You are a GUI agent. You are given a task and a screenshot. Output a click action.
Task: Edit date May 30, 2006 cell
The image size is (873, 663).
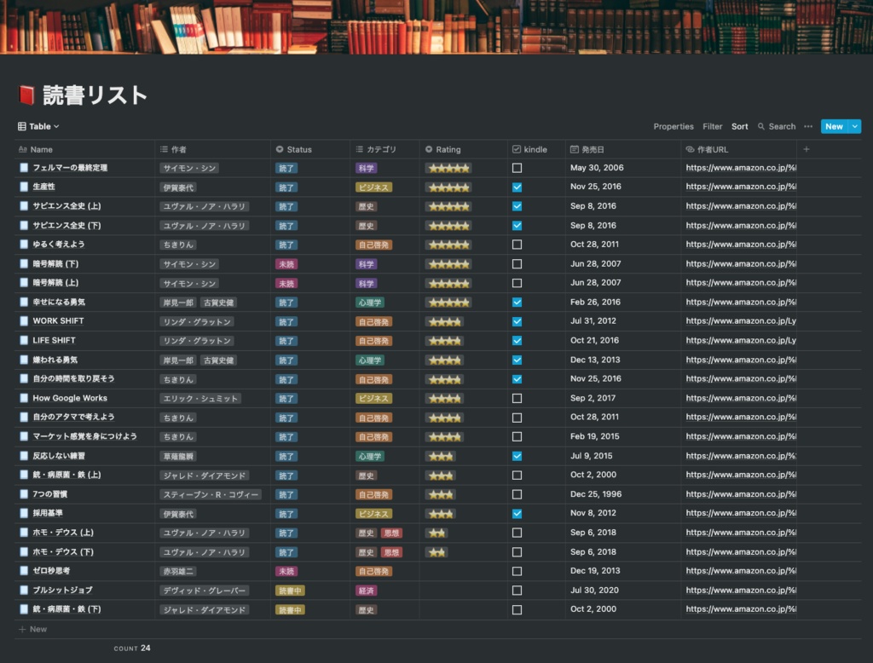(x=596, y=168)
